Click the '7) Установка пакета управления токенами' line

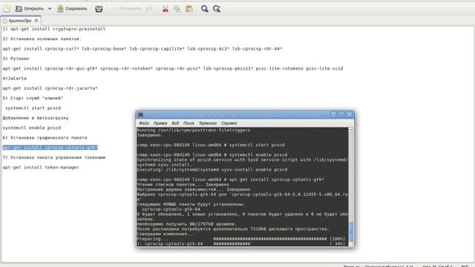(x=54, y=157)
